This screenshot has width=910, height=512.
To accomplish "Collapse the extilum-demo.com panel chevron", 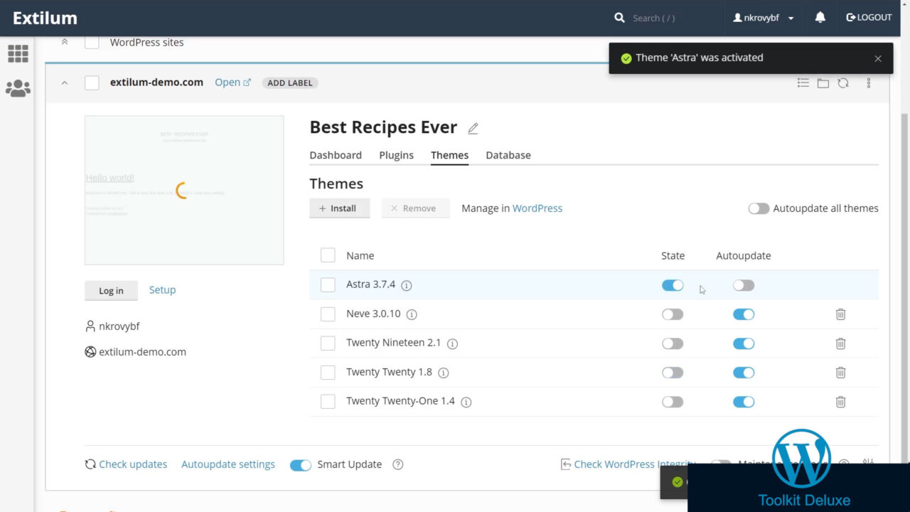I will tap(64, 82).
